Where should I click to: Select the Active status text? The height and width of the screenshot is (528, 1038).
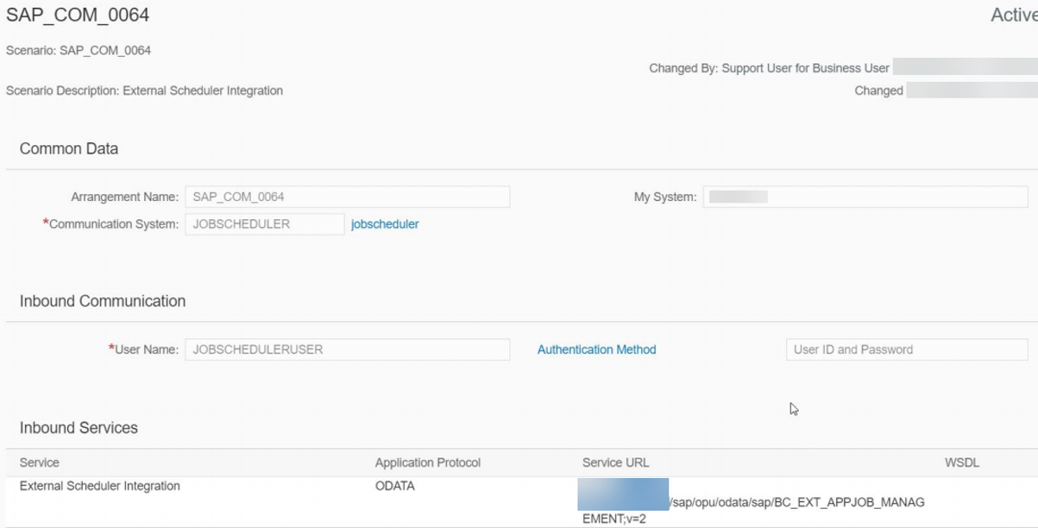(x=1014, y=16)
